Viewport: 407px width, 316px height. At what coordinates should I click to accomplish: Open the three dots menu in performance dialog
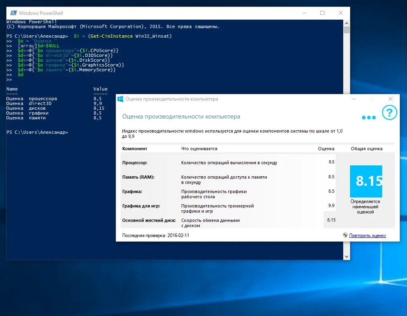(369, 117)
